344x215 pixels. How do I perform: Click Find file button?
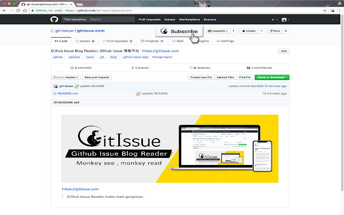[x=245, y=77]
